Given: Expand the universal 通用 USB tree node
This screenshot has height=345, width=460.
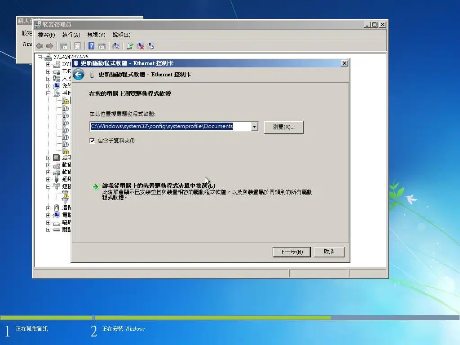Looking at the screenshot, I should pos(49,179).
